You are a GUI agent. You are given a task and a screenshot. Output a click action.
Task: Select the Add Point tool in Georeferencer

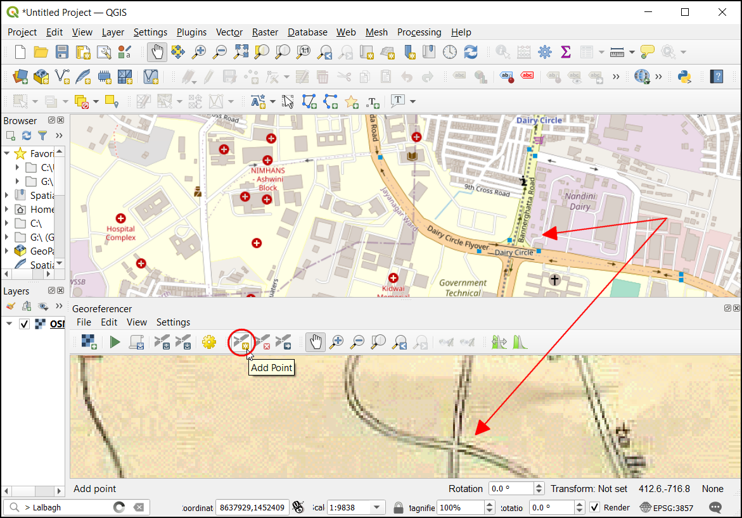pyautogui.click(x=241, y=342)
